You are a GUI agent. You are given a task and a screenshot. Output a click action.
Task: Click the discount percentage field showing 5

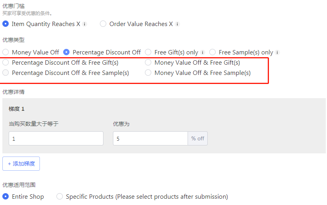click(150, 138)
